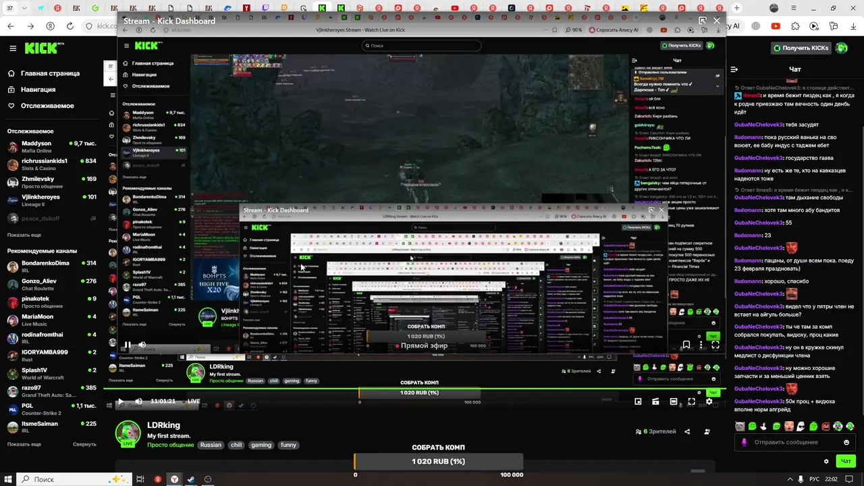The width and height of the screenshot is (864, 486).
Task: Open the player settings gear
Action: click(709, 402)
